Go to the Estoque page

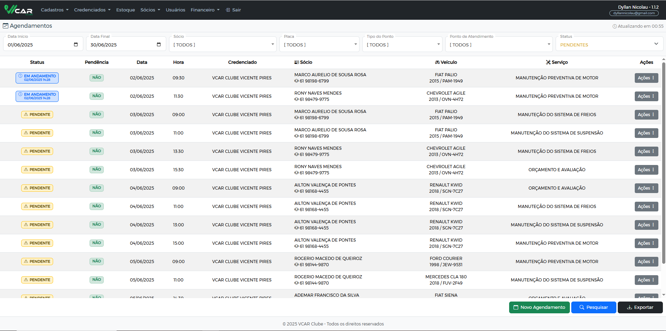[x=125, y=10]
